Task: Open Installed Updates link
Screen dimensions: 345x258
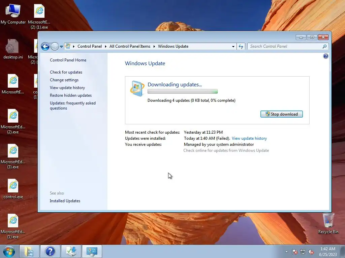Action: pos(65,201)
